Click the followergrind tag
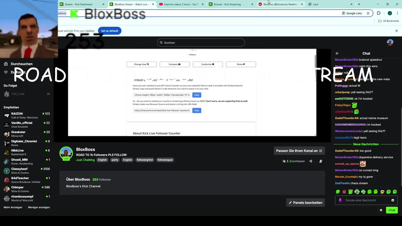This screenshot has width=402, height=226. click(145, 160)
